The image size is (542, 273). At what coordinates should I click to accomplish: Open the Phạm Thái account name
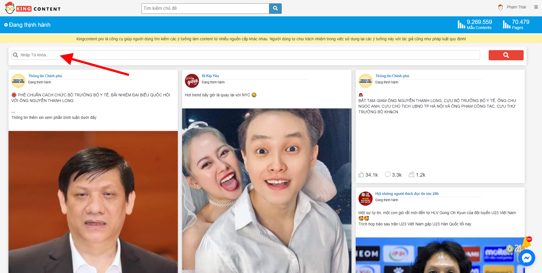point(516,7)
